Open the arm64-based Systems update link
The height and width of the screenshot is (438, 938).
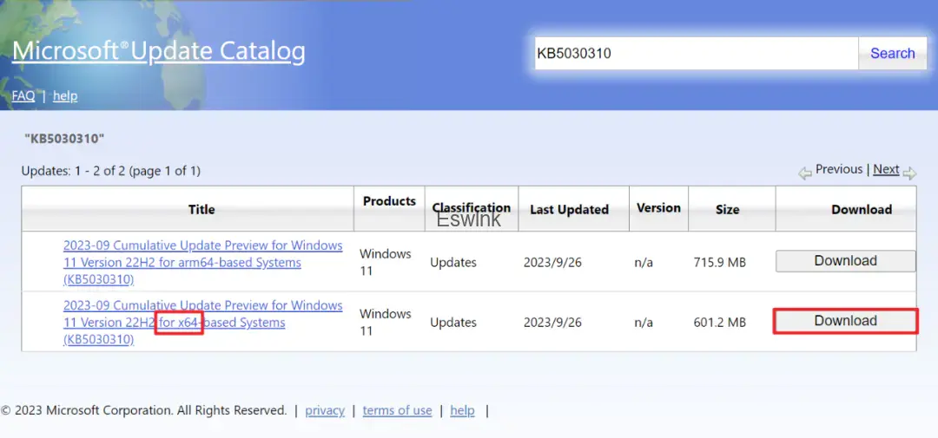coord(202,262)
